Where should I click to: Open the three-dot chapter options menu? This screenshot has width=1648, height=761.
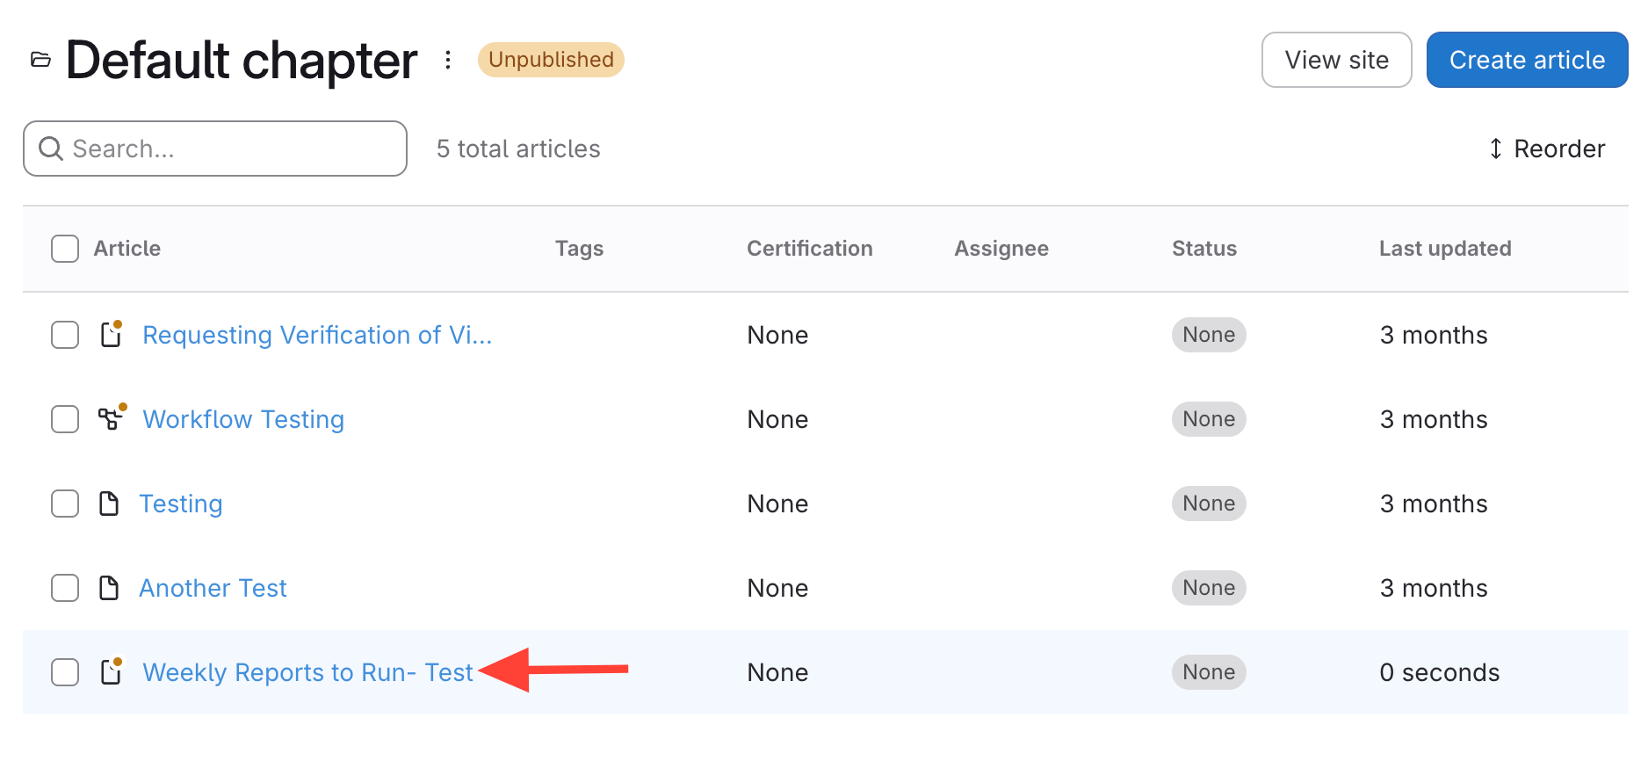(x=448, y=60)
